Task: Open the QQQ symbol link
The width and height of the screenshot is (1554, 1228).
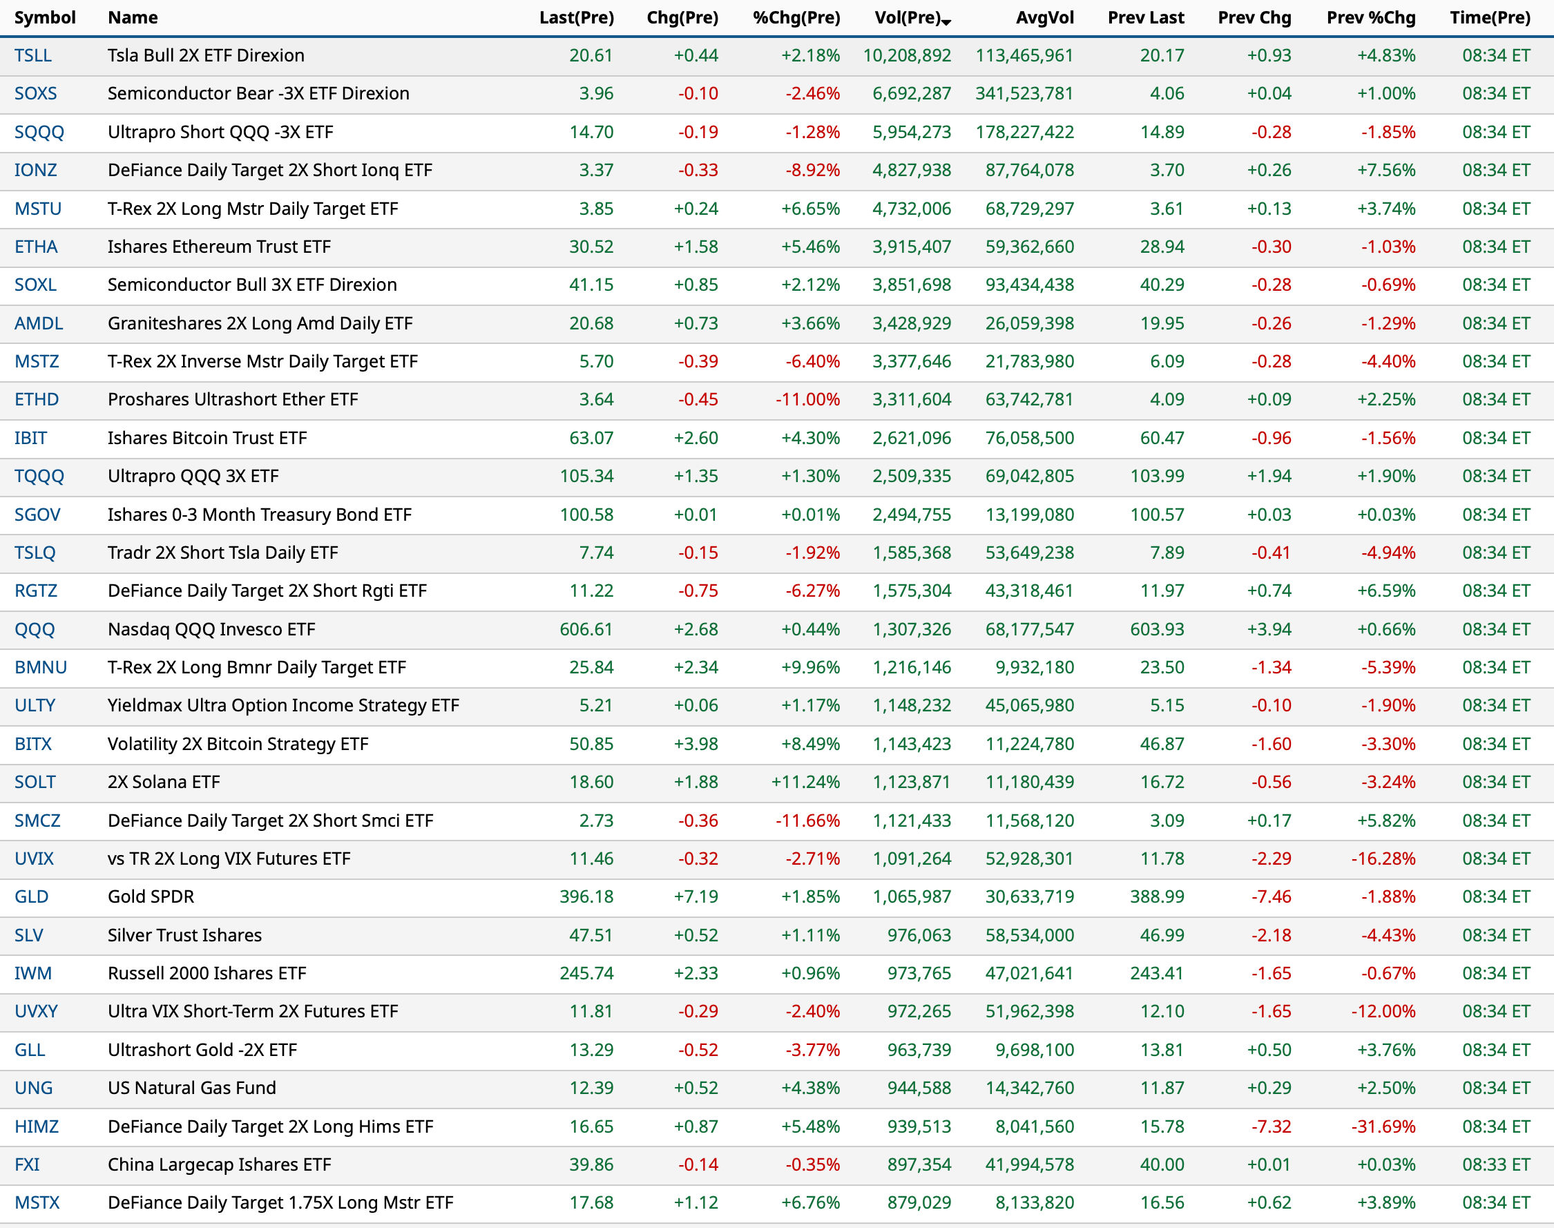Action: 35,629
